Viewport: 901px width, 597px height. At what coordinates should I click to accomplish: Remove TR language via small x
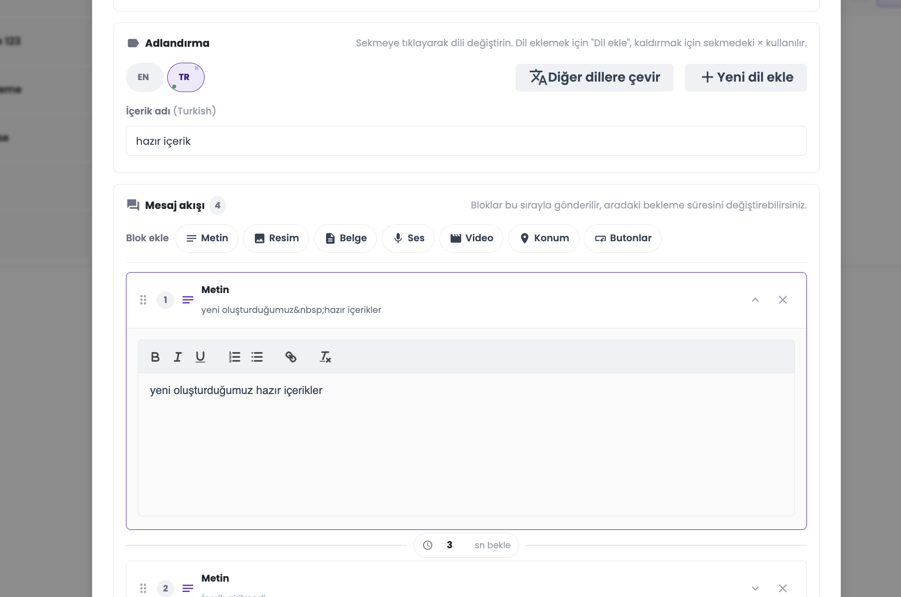point(197,68)
